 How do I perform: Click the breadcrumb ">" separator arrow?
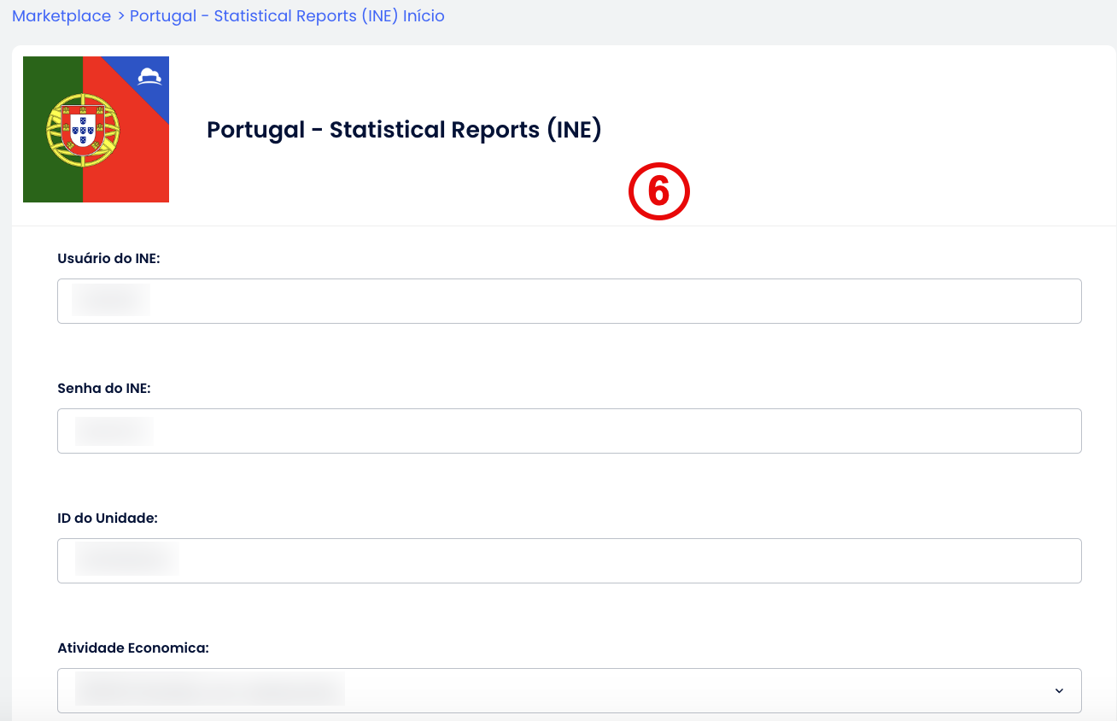[x=120, y=16]
